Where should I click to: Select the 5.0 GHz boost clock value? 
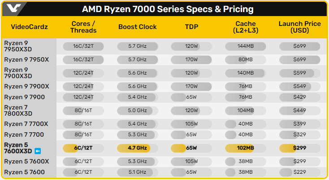(137, 110)
